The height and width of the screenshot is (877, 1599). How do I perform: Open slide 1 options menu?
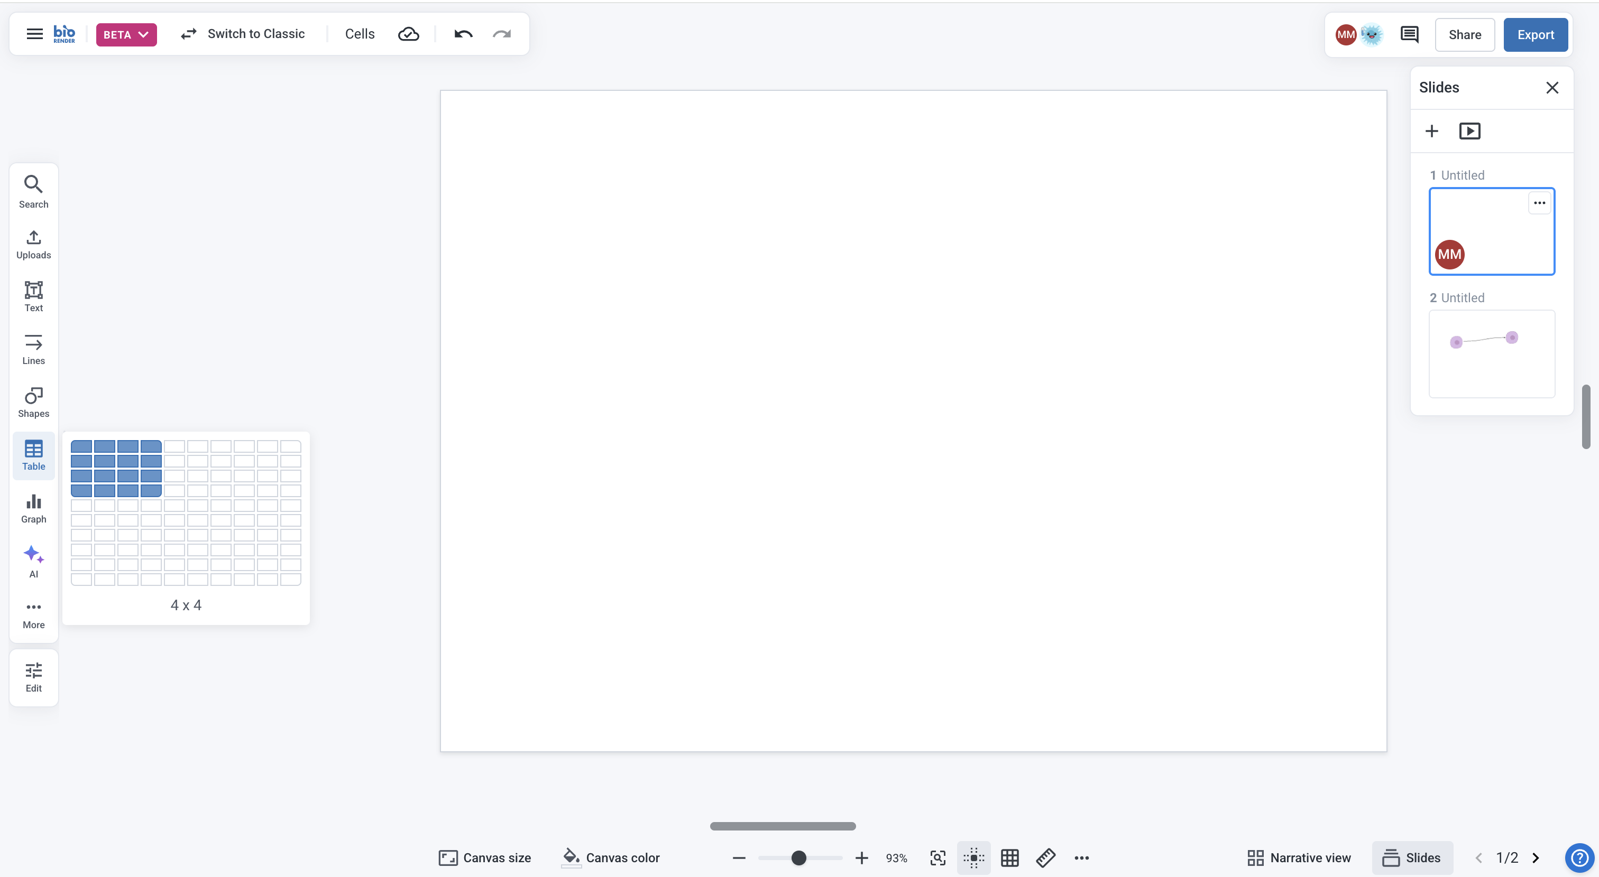(x=1539, y=203)
